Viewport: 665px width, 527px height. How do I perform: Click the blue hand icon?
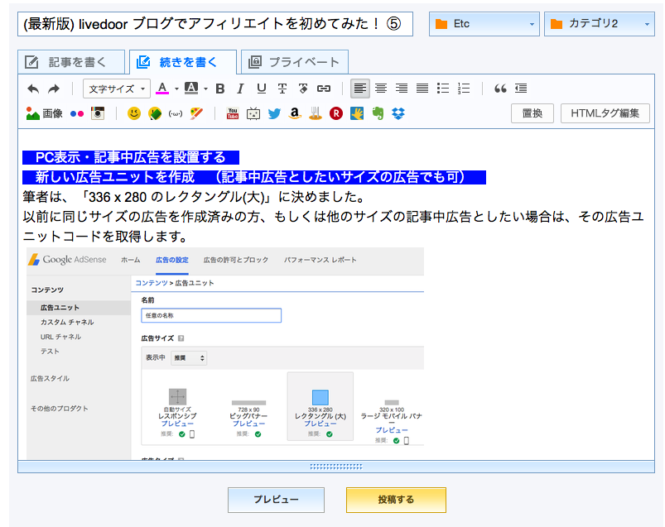357,113
